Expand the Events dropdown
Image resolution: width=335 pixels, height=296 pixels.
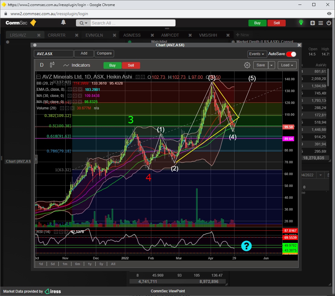257,54
